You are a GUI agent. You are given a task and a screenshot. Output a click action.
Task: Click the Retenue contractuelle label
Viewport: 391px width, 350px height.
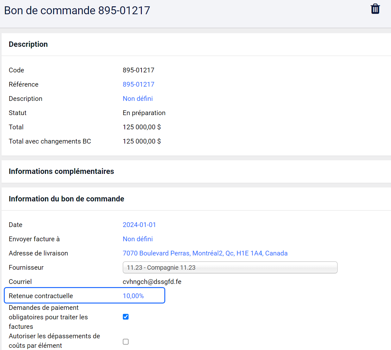click(41, 296)
